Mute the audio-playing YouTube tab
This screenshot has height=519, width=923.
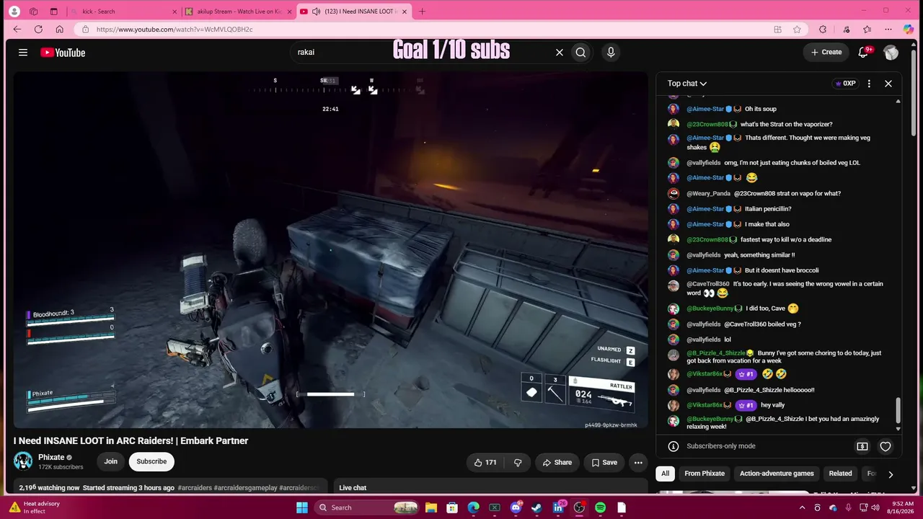(316, 12)
